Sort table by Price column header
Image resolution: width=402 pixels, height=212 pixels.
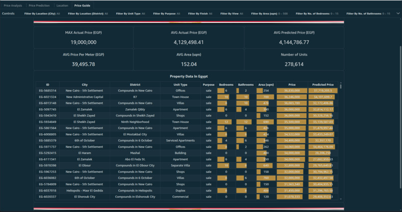292,85
